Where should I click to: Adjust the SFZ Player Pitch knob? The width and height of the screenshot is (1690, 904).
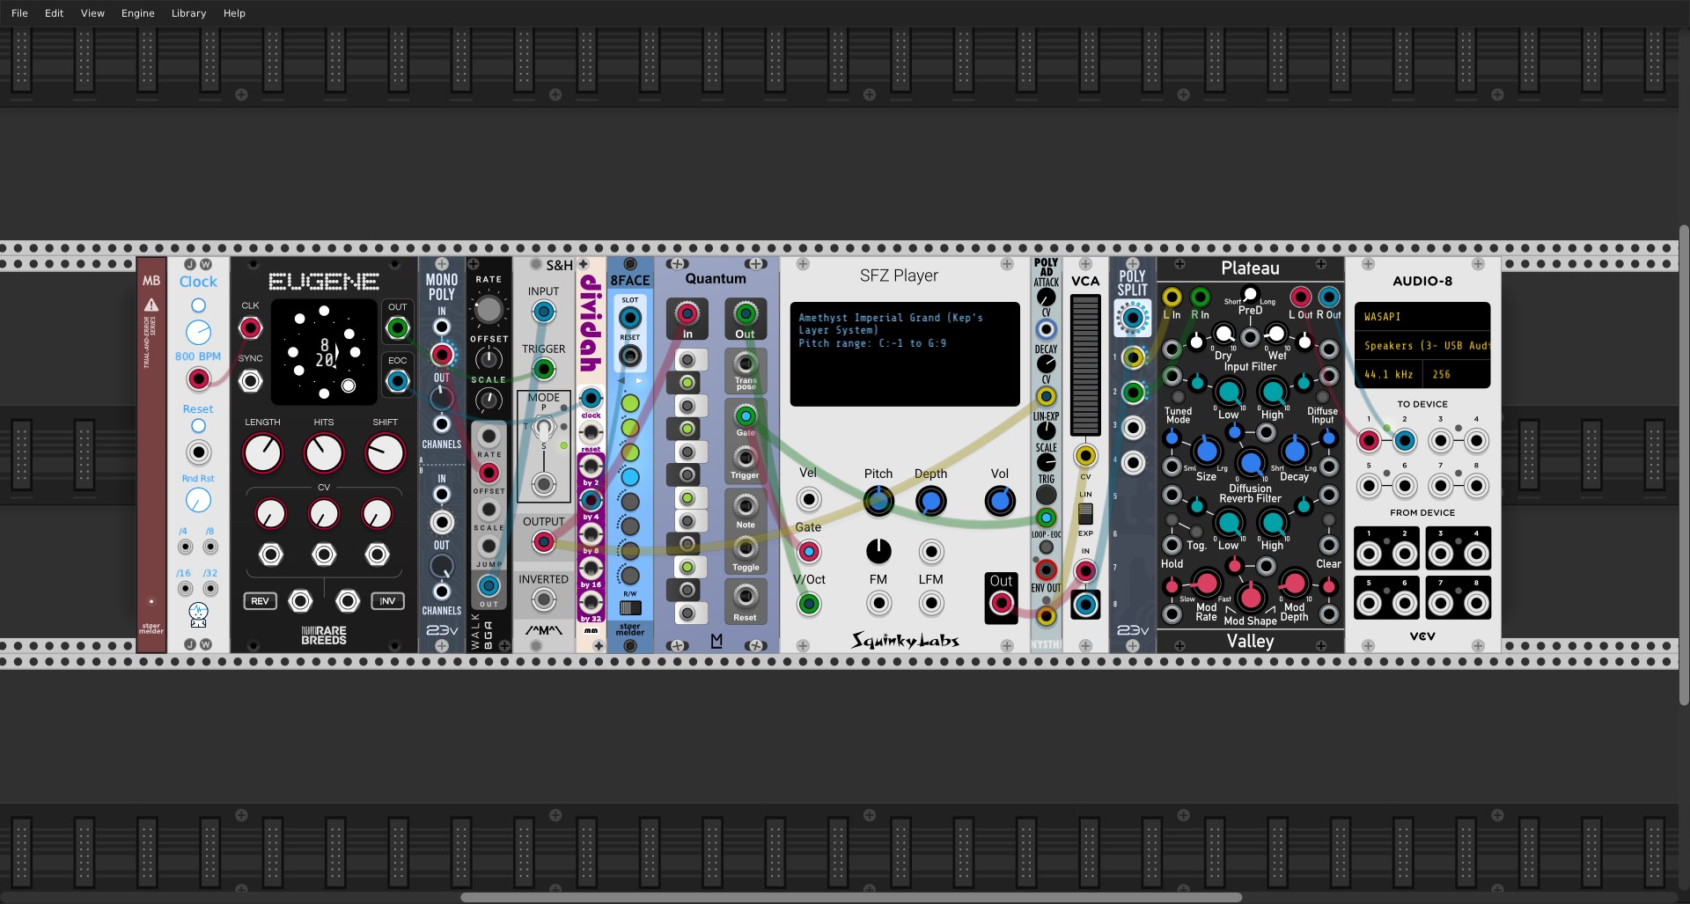878,501
